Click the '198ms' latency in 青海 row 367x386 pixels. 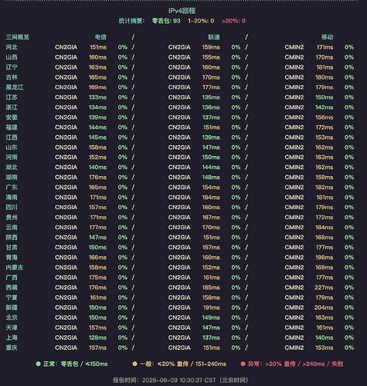325,257
